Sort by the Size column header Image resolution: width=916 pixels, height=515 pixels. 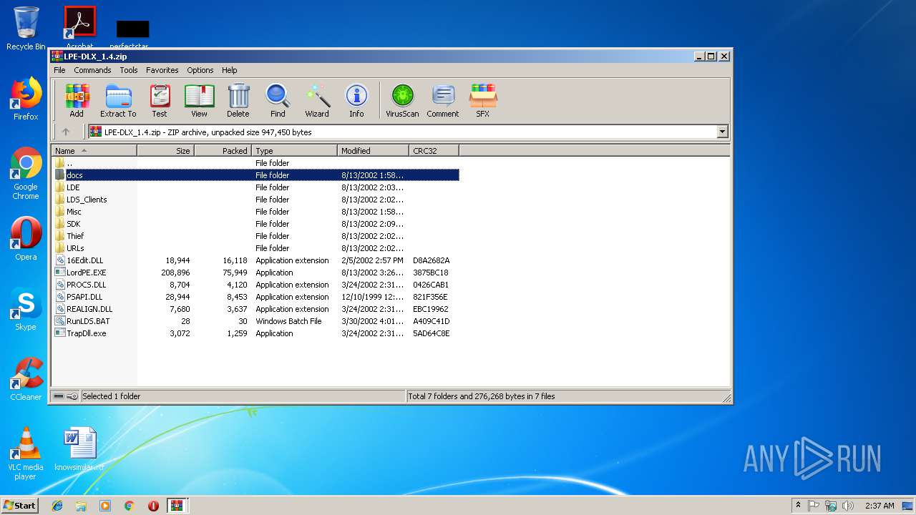coord(165,150)
